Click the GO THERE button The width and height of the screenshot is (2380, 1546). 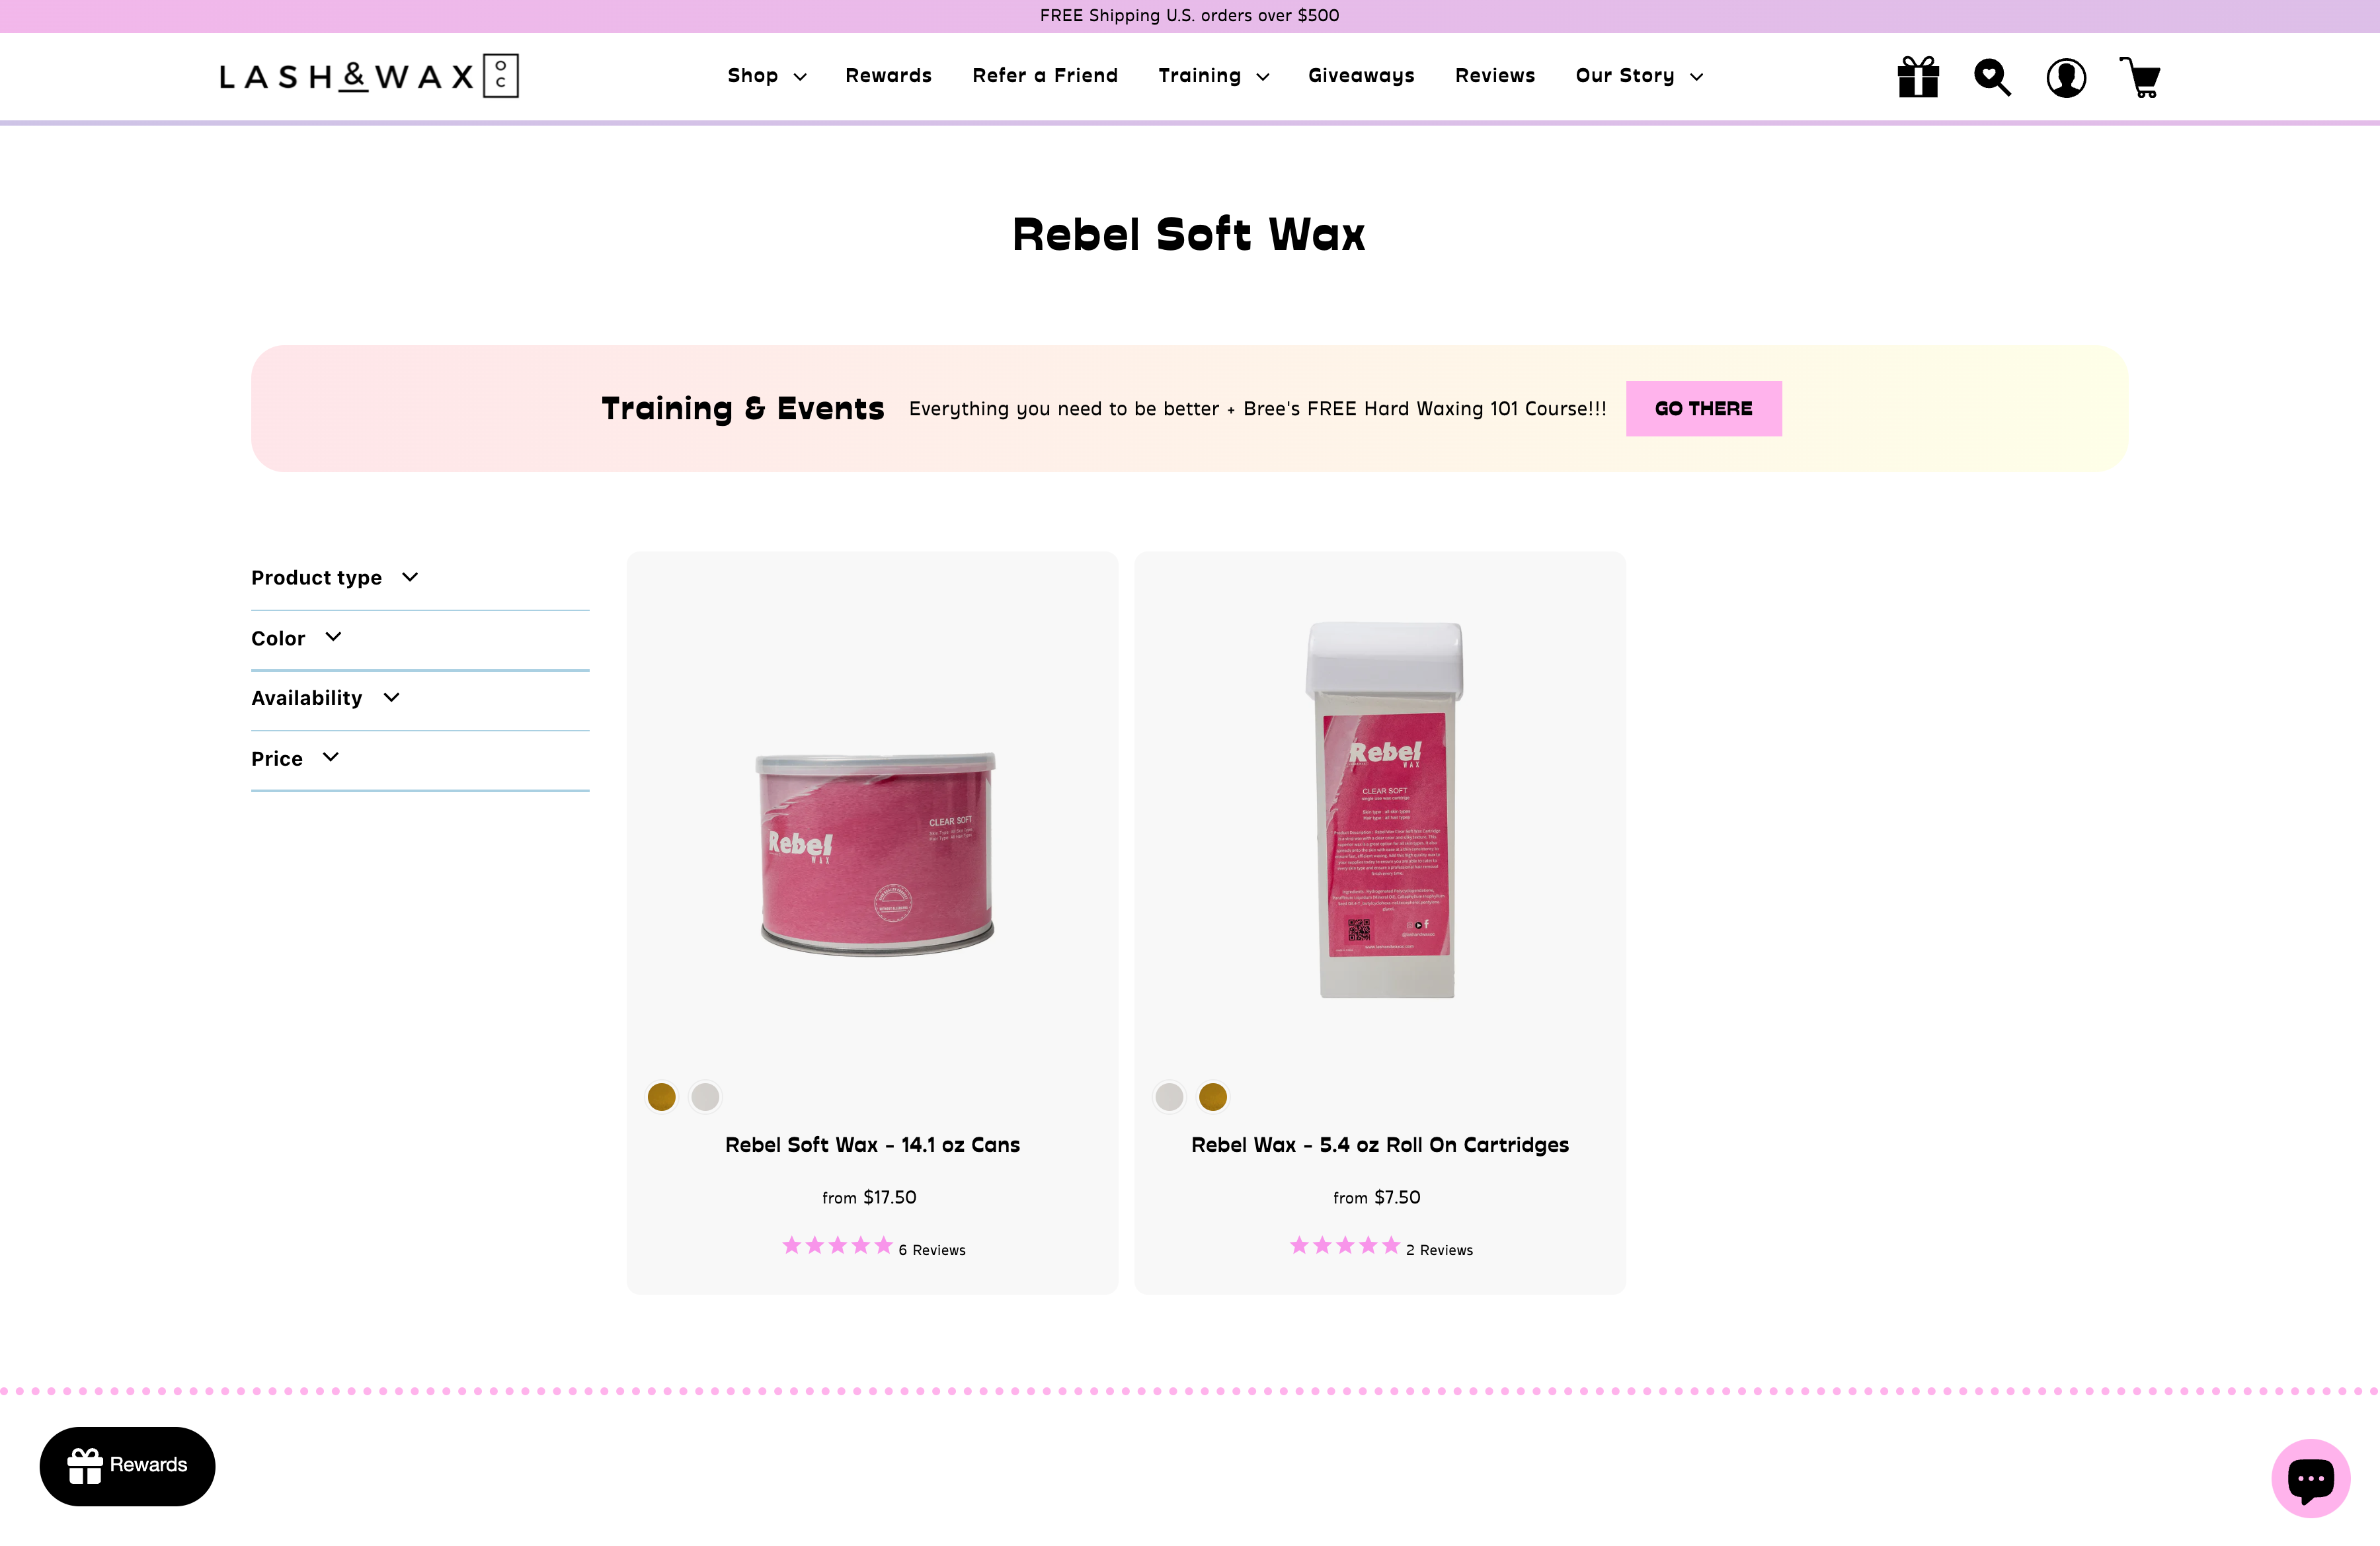point(1703,408)
